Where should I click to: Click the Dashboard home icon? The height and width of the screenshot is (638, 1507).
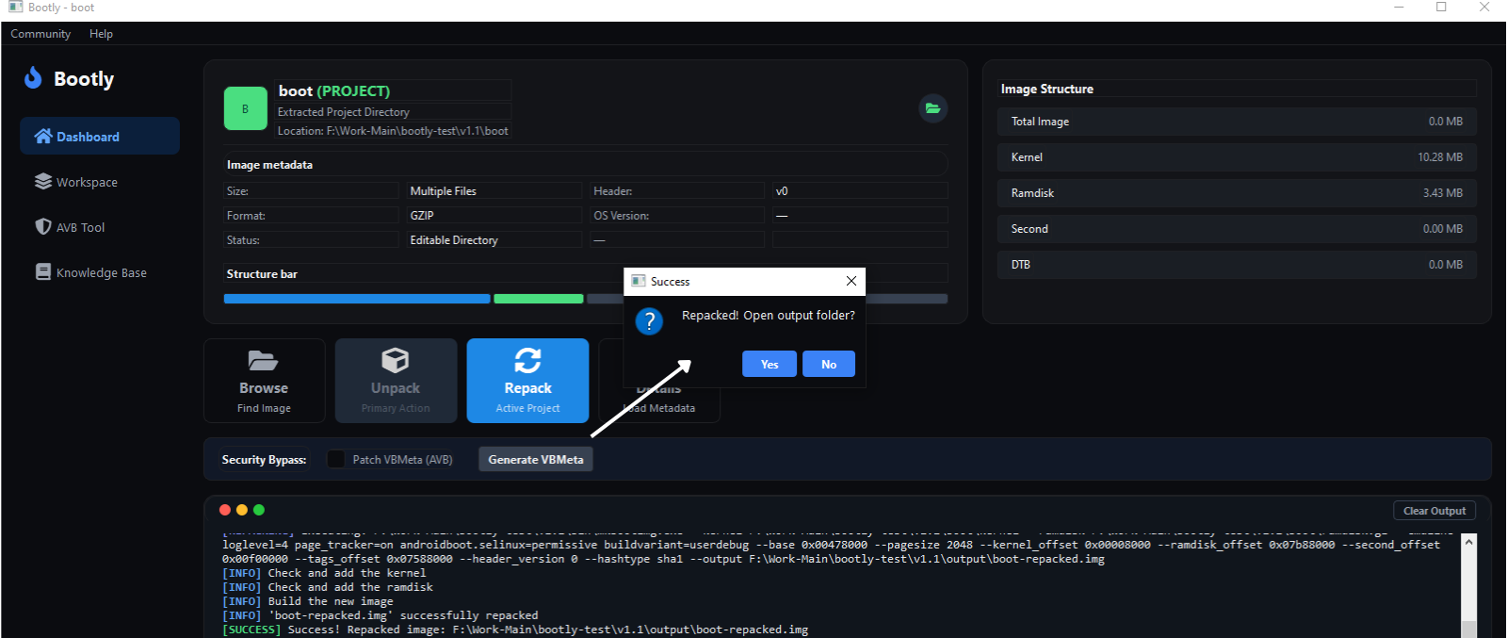pos(43,136)
